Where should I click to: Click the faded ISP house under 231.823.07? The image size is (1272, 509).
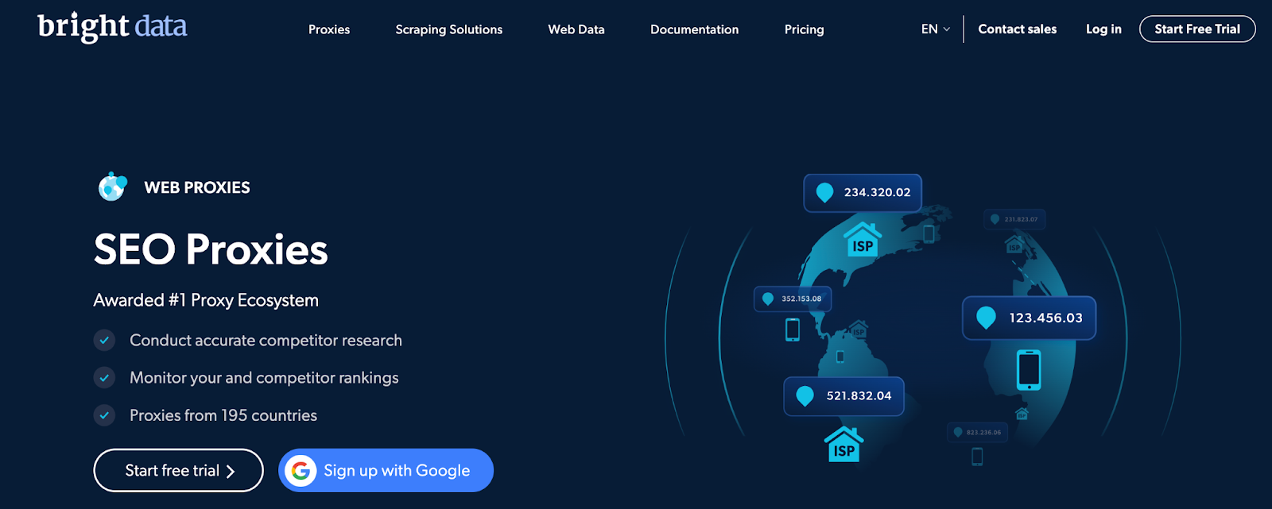click(x=1014, y=245)
